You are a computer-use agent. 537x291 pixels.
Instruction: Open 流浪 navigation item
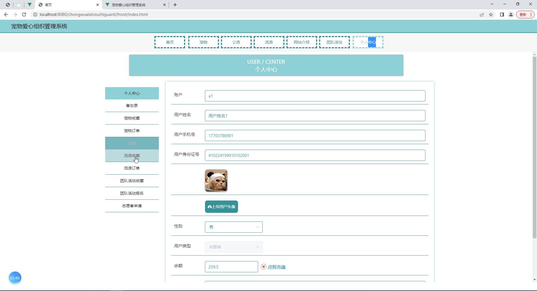tap(269, 42)
